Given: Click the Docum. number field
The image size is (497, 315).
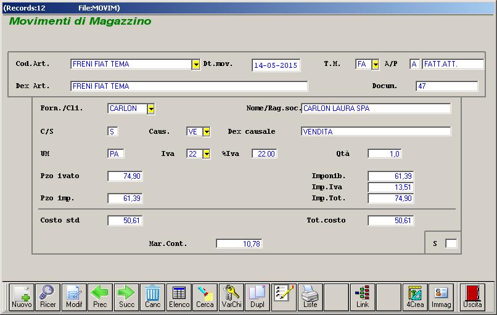Looking at the screenshot, I should (x=446, y=86).
